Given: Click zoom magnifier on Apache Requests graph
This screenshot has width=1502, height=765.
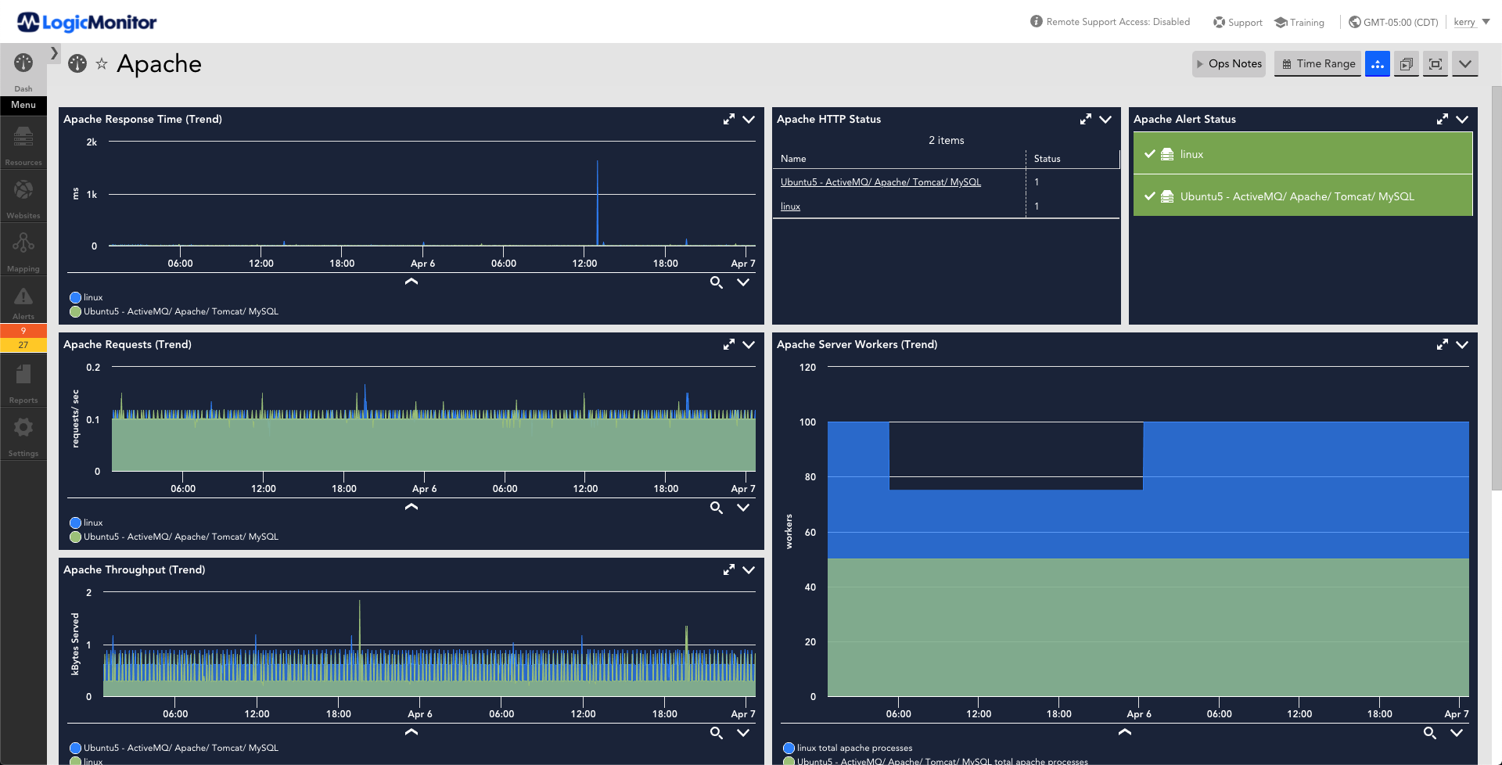Looking at the screenshot, I should 716,508.
